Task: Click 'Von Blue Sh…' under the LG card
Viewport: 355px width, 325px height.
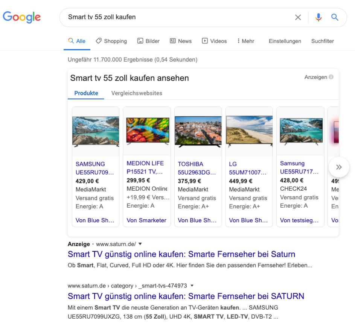Action: pyautogui.click(x=248, y=220)
